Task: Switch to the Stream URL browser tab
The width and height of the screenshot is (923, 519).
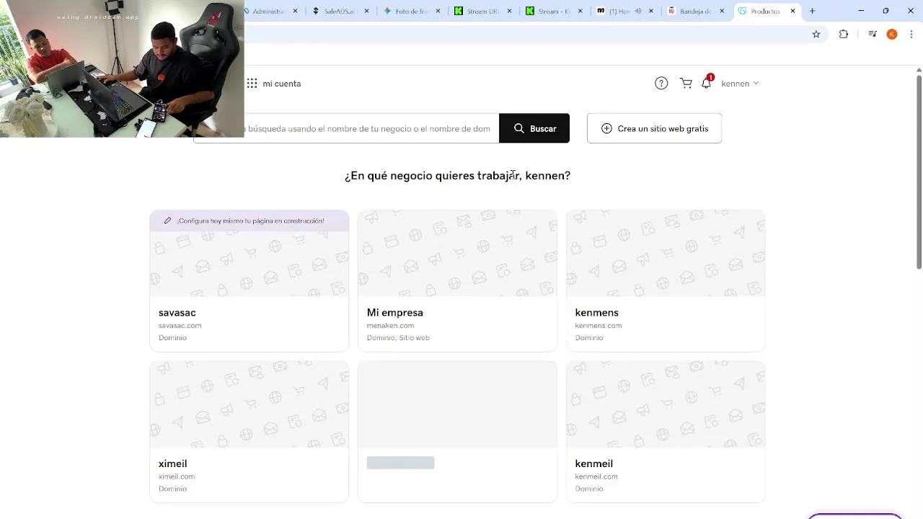Action: (x=483, y=11)
